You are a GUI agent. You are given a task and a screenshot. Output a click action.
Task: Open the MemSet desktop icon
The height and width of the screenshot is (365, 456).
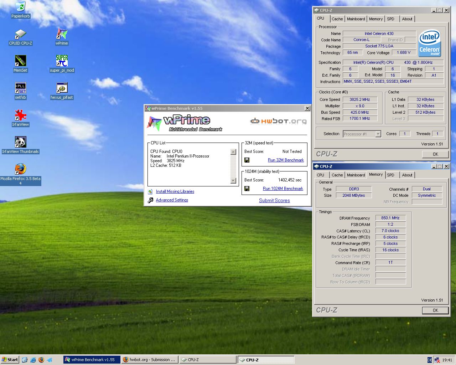pos(21,64)
